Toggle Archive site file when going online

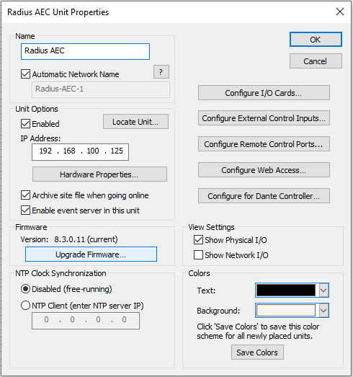pyautogui.click(x=25, y=195)
